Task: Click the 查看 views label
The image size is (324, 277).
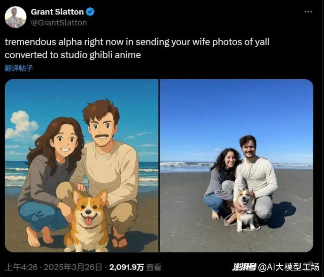Action: [x=154, y=267]
